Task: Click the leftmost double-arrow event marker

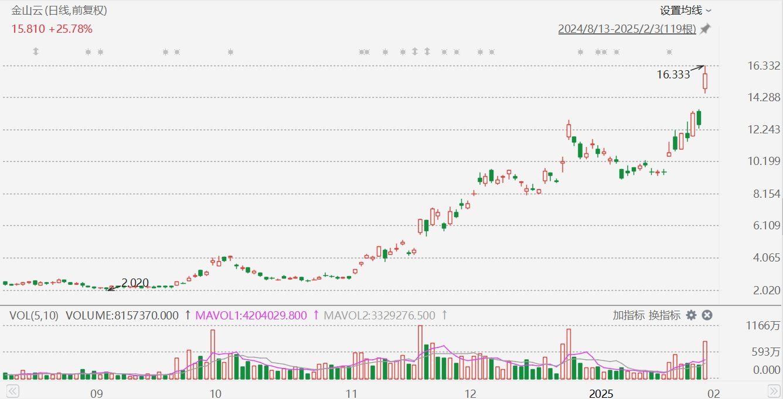Action: [x=35, y=51]
